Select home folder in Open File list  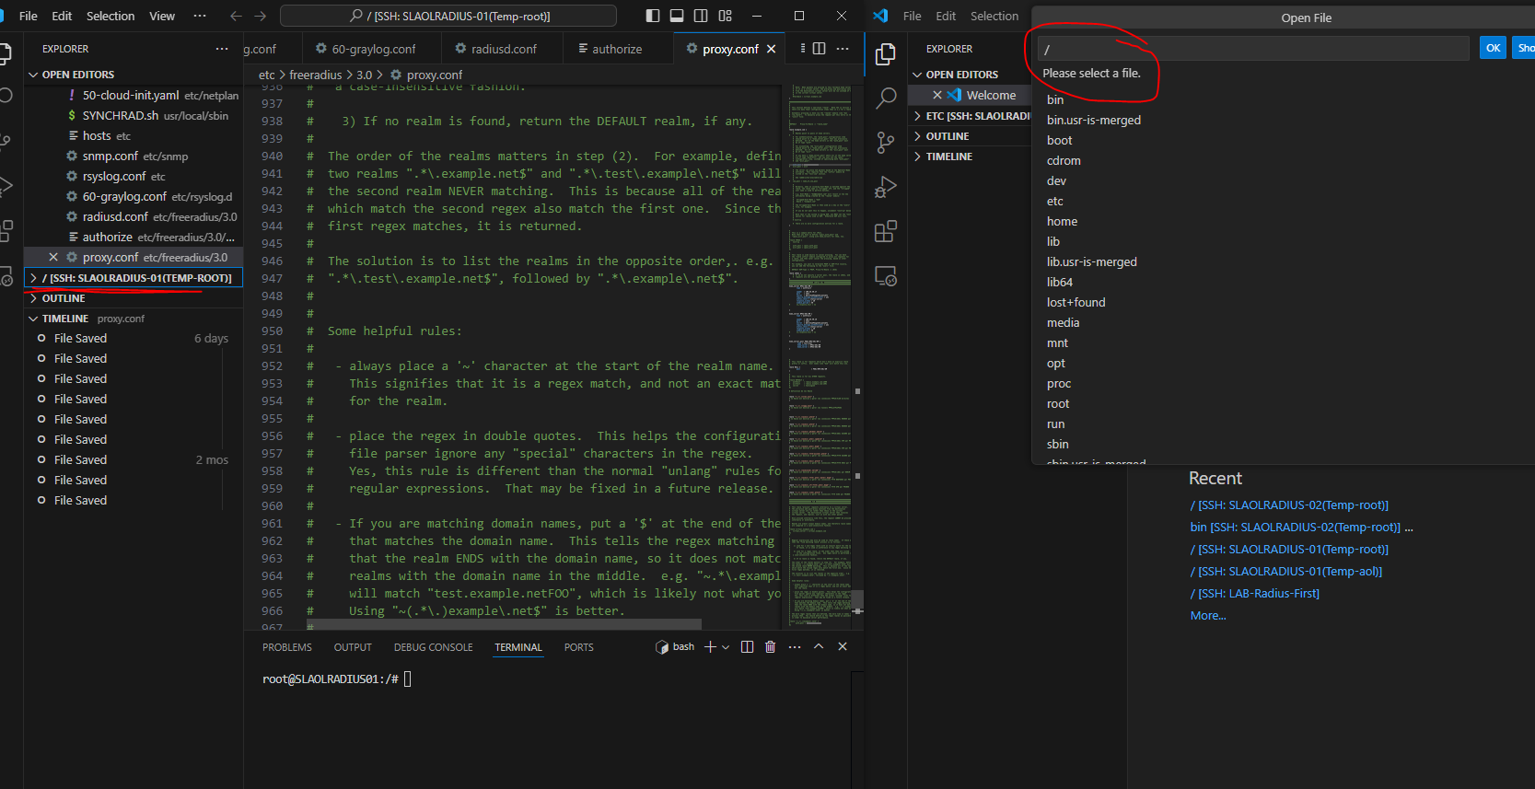[1062, 221]
